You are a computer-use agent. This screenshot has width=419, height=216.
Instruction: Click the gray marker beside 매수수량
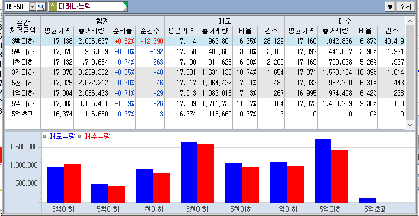coord(80,137)
